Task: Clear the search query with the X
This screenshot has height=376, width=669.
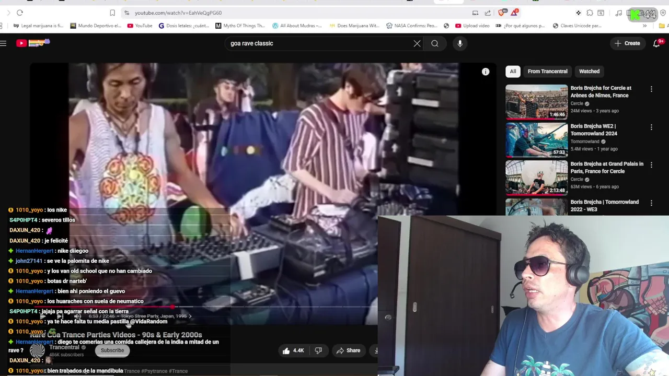Action: click(x=417, y=43)
